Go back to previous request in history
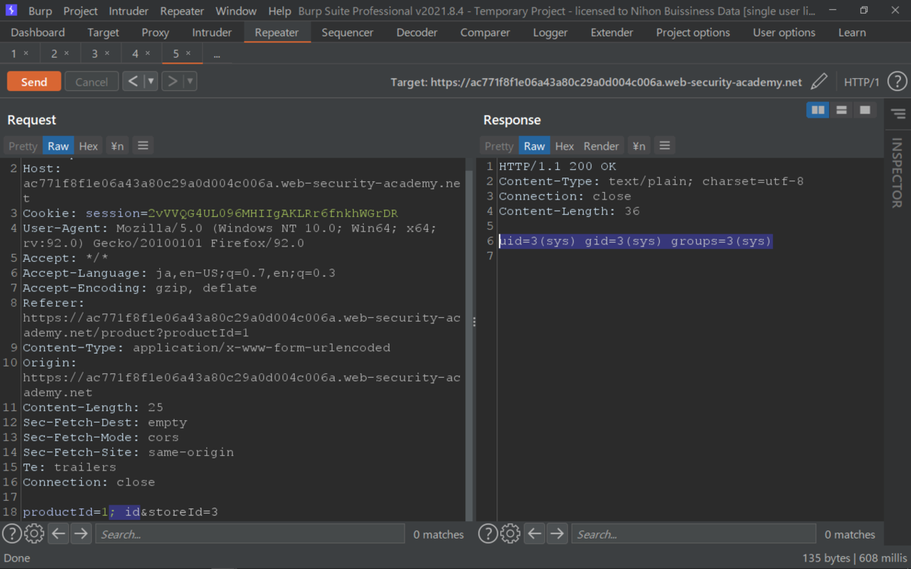This screenshot has height=569, width=911. pyautogui.click(x=133, y=81)
